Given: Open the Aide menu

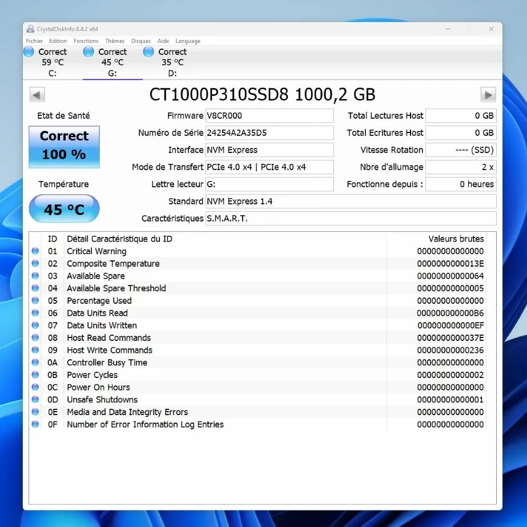Looking at the screenshot, I should point(163,41).
